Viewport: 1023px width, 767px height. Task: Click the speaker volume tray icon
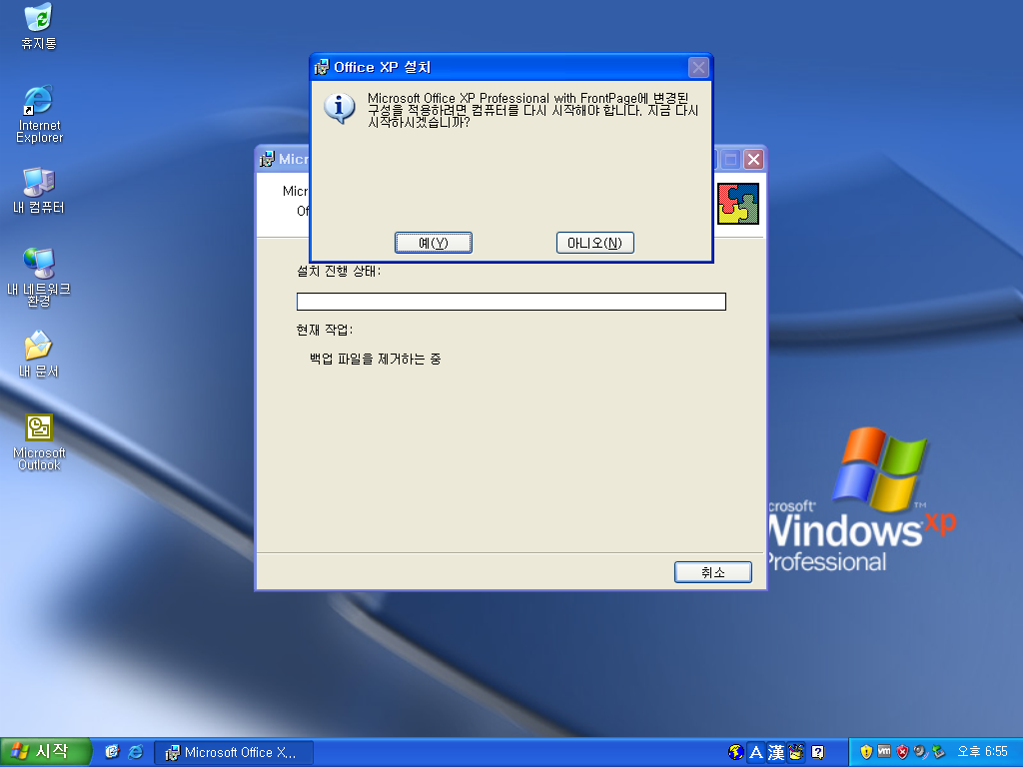coord(920,752)
